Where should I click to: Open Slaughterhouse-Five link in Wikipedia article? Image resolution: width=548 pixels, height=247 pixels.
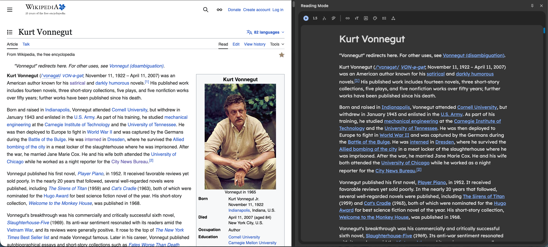[28, 222]
